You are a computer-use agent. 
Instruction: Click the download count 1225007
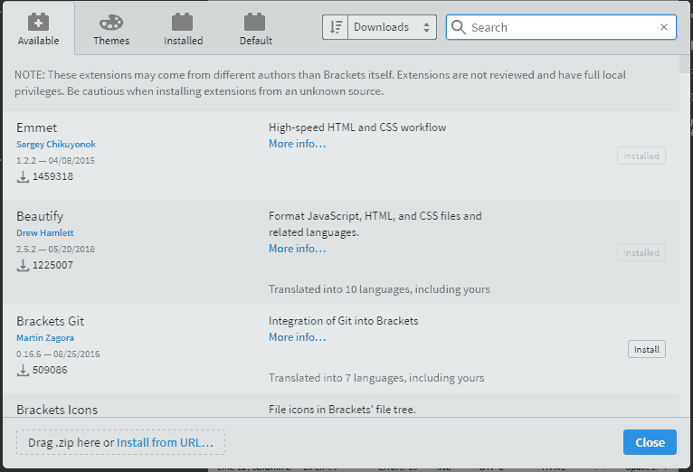tap(52, 265)
